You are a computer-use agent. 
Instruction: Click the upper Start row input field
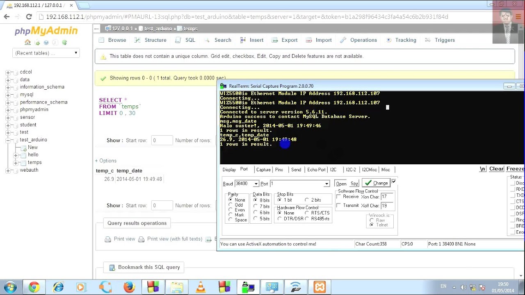[162, 140]
